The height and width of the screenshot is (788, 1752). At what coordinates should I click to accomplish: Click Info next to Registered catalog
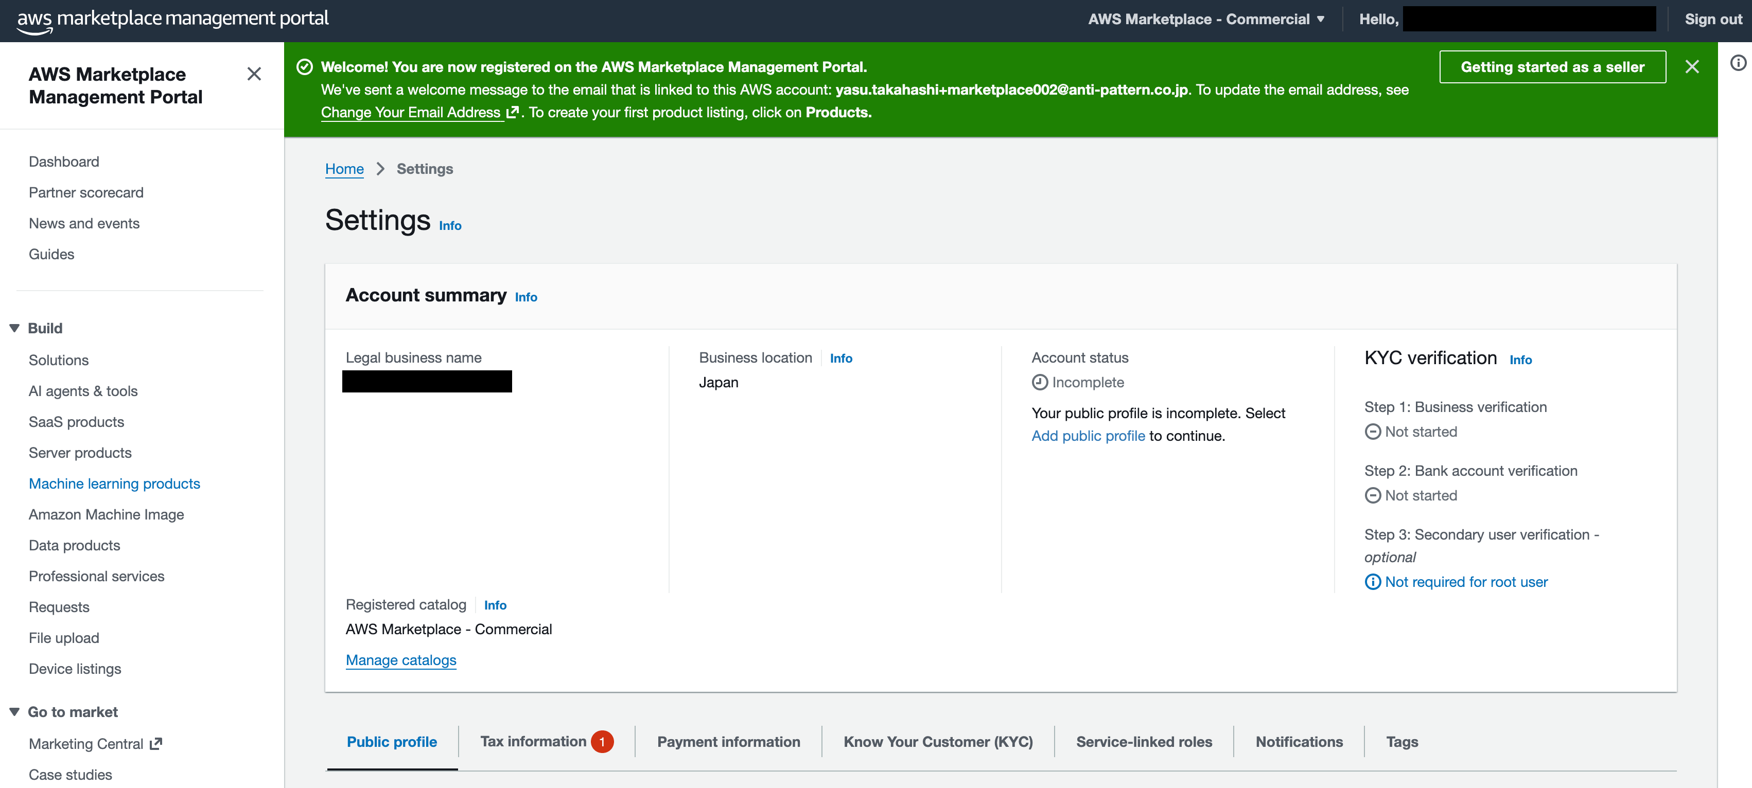point(495,605)
